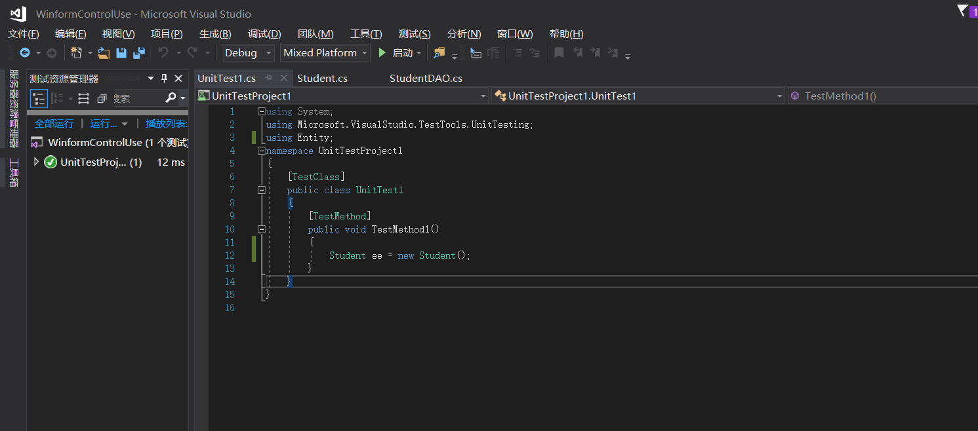Click the Visual Studio logo icon

18,14
